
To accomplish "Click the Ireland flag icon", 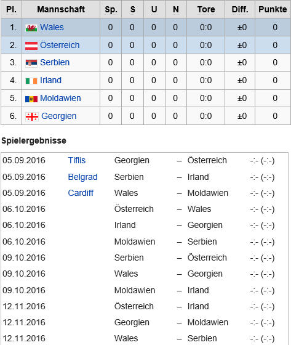I will pyautogui.click(x=31, y=81).
